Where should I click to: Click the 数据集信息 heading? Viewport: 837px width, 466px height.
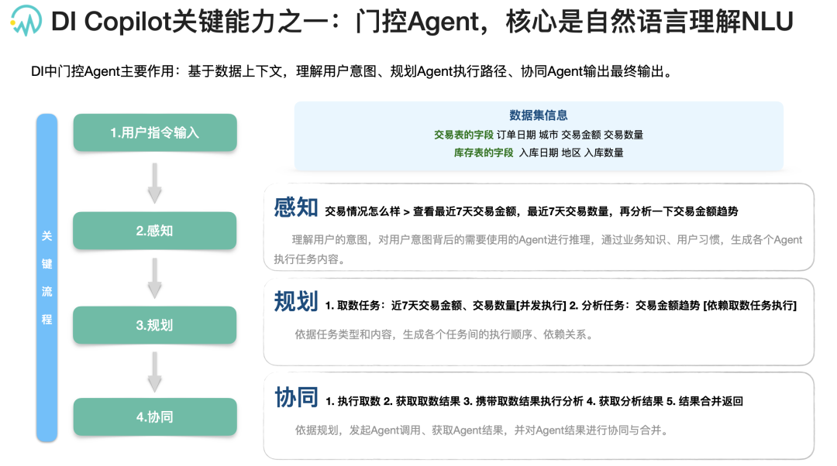click(x=538, y=115)
